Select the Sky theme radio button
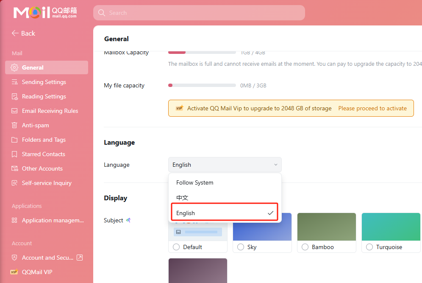This screenshot has height=283, width=422. coord(241,247)
